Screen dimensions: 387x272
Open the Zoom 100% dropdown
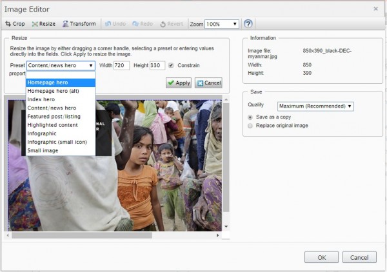click(x=222, y=24)
